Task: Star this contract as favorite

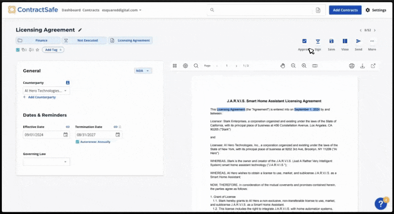Action: point(37,50)
